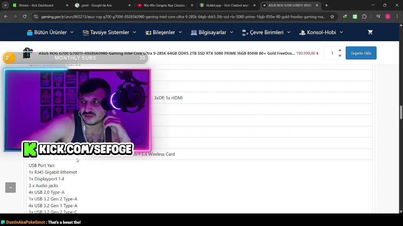Click the 199.999,00 ₺ price text
The height and width of the screenshot is (226, 403).
(x=307, y=53)
